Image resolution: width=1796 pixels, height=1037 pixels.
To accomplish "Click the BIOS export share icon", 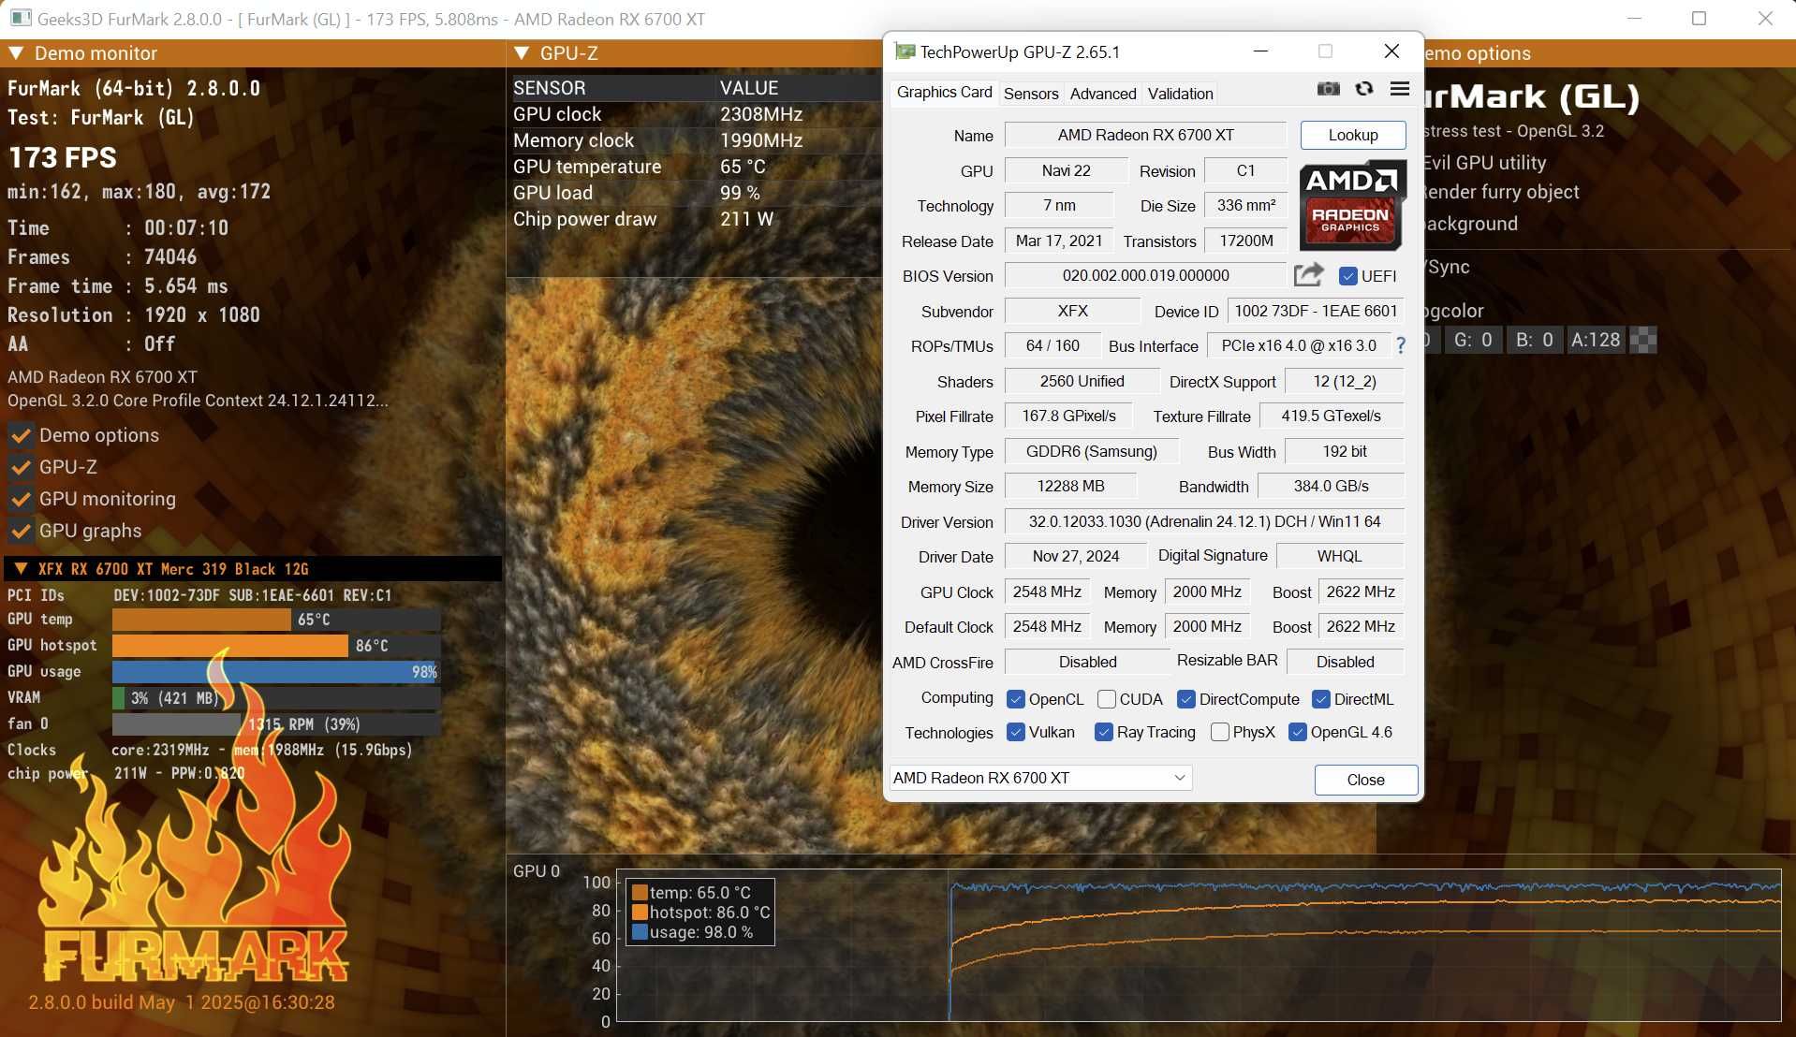I will click(x=1308, y=275).
